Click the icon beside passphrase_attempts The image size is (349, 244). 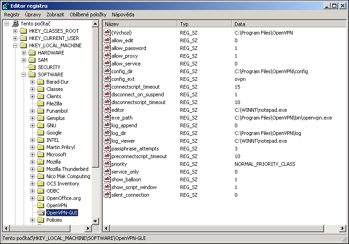(107, 148)
